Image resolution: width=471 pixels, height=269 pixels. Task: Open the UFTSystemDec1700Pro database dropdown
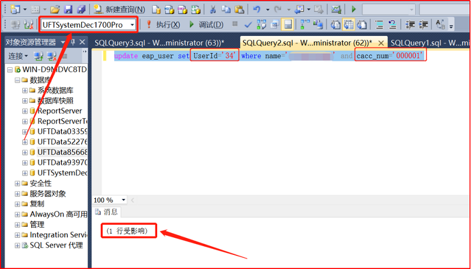(x=132, y=25)
